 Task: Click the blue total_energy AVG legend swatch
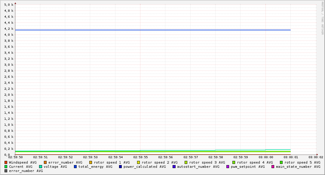(75, 167)
